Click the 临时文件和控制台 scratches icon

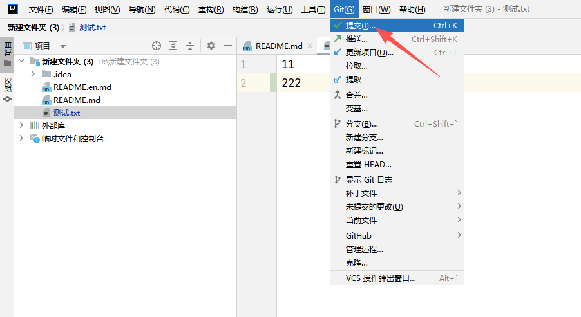tap(35, 139)
